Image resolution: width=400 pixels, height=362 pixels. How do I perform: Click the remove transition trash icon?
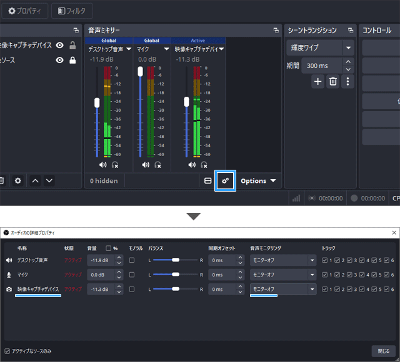pyautogui.click(x=333, y=81)
